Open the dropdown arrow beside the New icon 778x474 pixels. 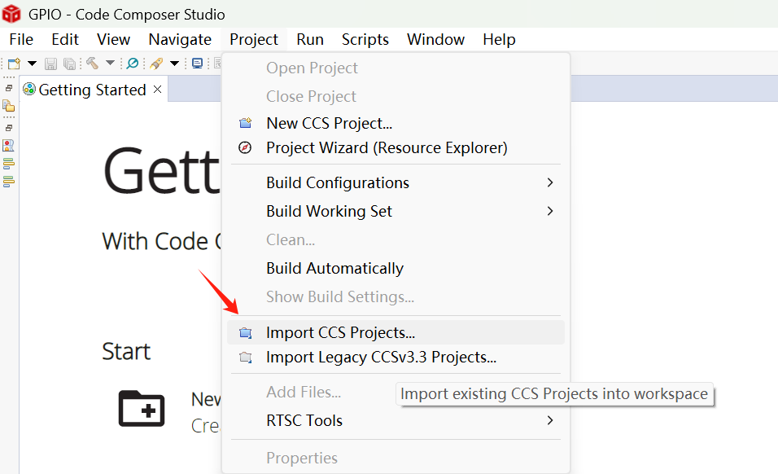pyautogui.click(x=33, y=64)
